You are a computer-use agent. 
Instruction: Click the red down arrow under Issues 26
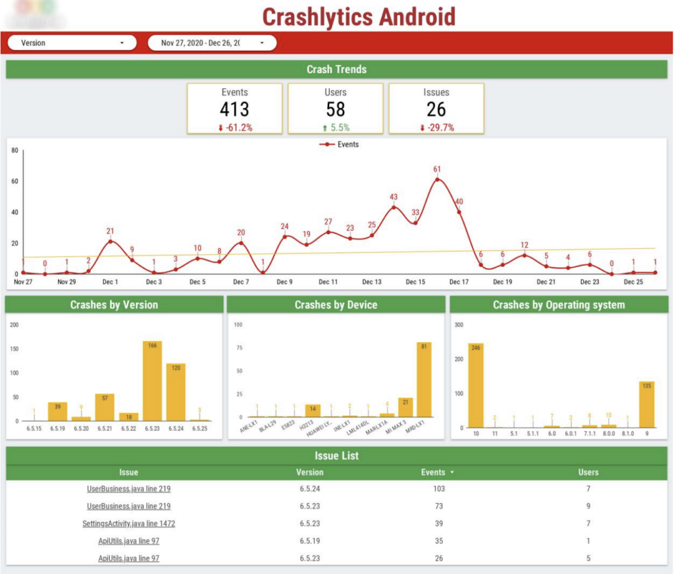point(422,128)
